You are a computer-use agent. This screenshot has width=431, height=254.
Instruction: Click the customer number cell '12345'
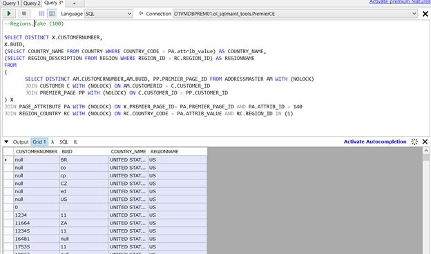tap(37, 231)
